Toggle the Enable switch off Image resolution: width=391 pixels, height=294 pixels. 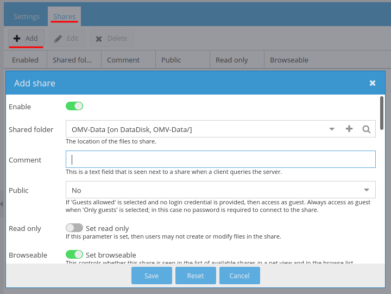[74, 106]
